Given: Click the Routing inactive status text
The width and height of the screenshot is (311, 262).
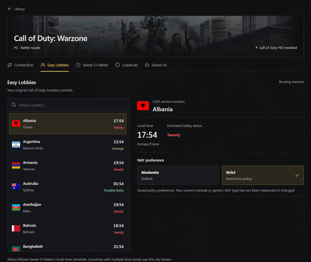Looking at the screenshot, I should pyautogui.click(x=291, y=82).
